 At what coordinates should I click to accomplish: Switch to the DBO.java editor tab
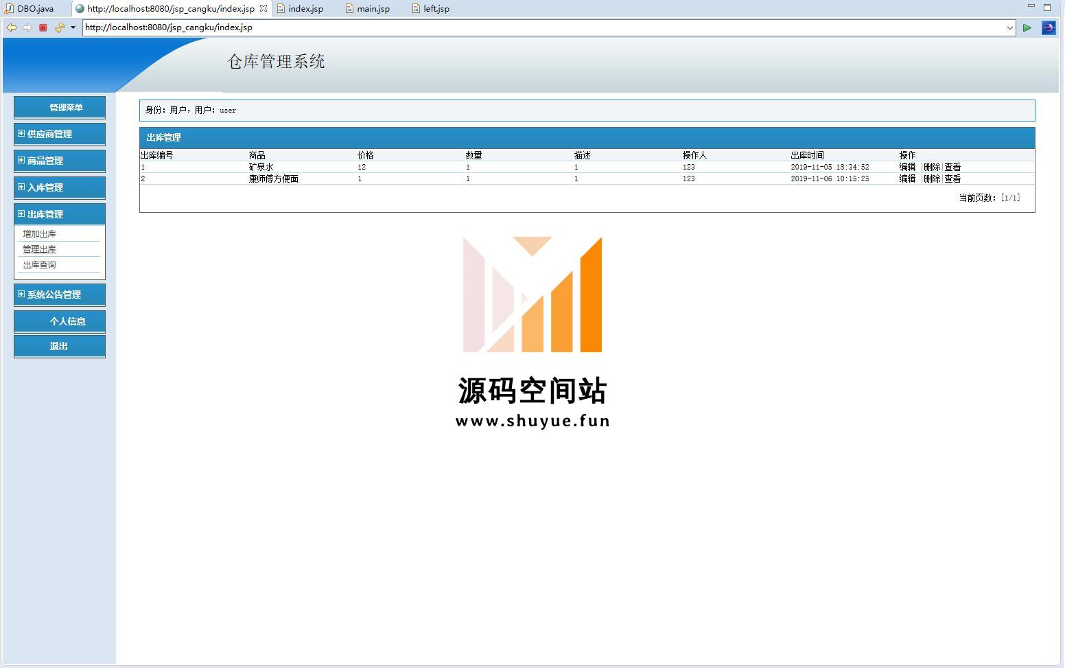point(30,8)
